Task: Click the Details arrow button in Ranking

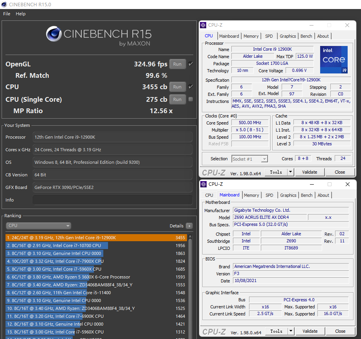Action: click(189, 226)
